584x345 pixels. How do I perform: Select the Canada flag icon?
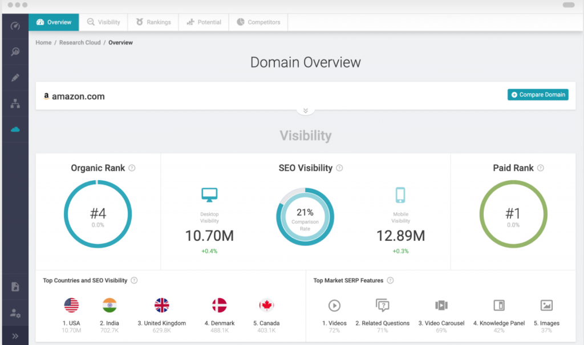tap(266, 306)
